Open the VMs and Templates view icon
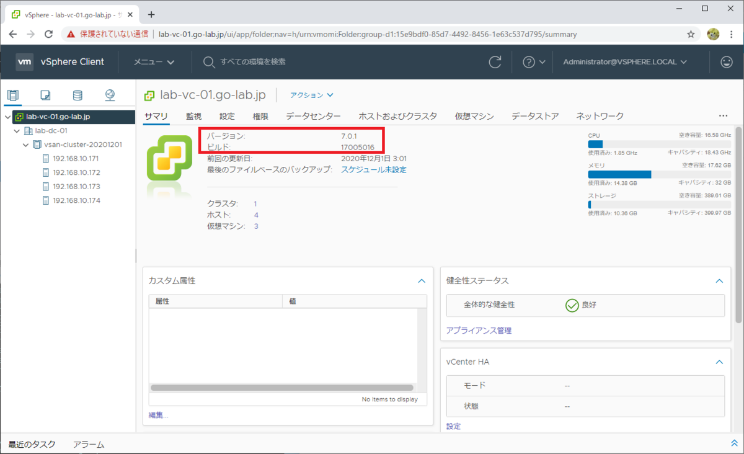Viewport: 744px width, 454px height. [x=45, y=95]
